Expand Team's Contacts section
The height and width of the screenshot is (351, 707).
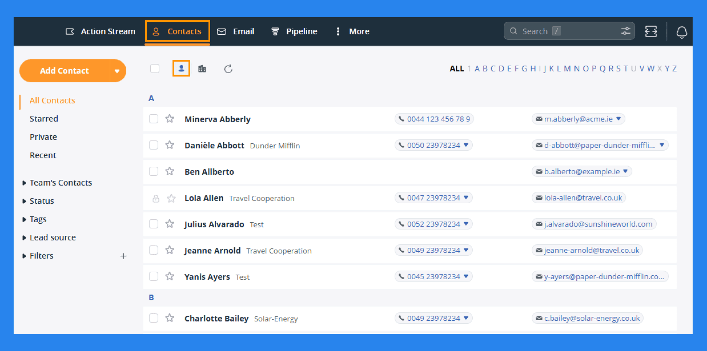(24, 183)
